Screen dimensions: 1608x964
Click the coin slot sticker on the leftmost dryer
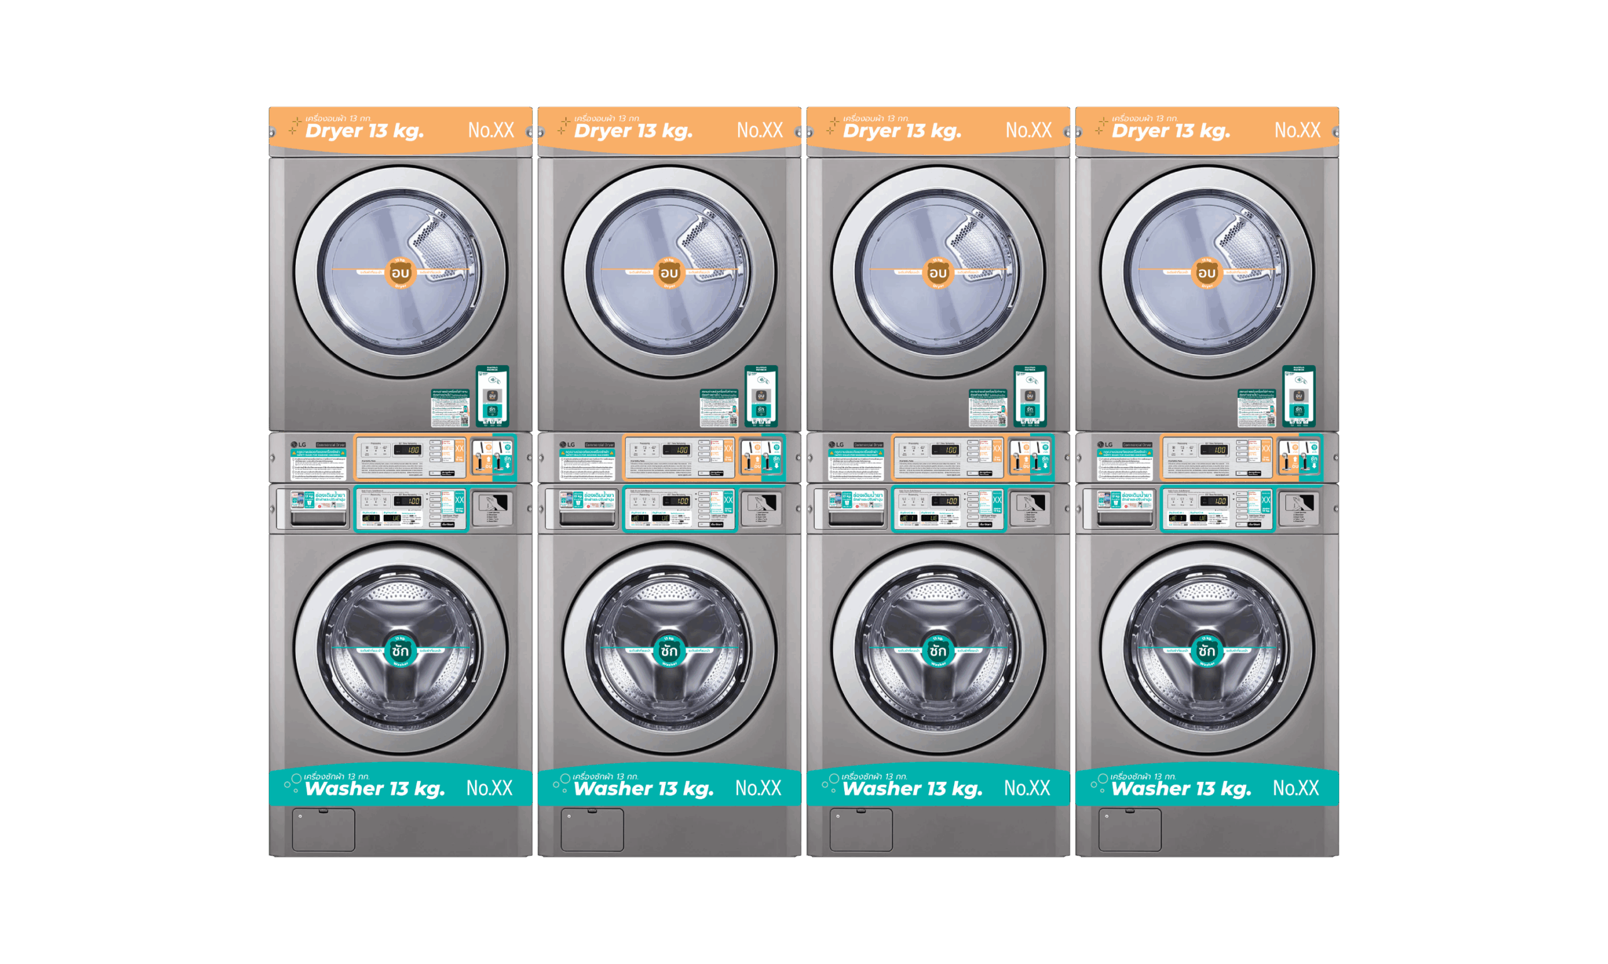tap(492, 456)
